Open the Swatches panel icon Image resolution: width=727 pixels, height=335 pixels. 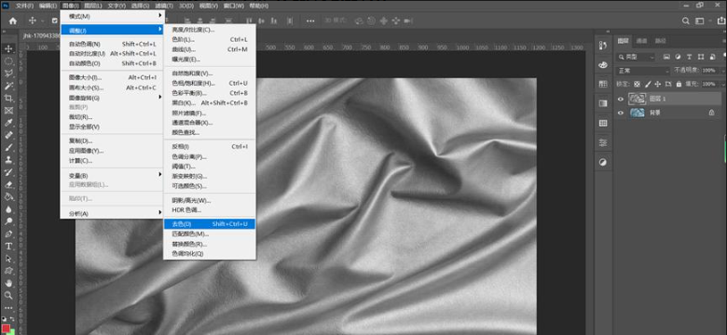coord(603,84)
